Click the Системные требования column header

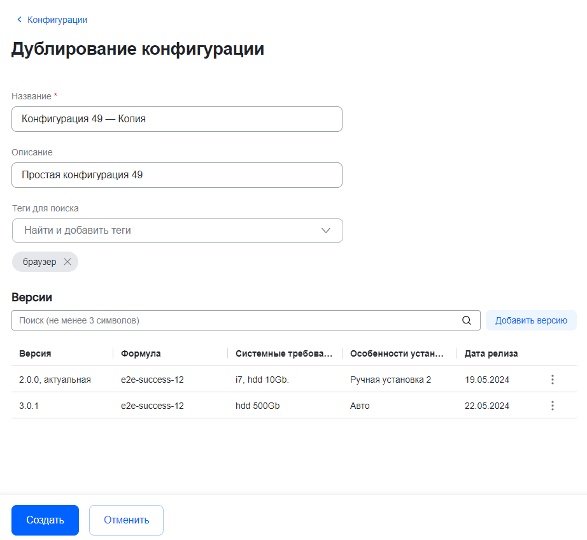283,353
